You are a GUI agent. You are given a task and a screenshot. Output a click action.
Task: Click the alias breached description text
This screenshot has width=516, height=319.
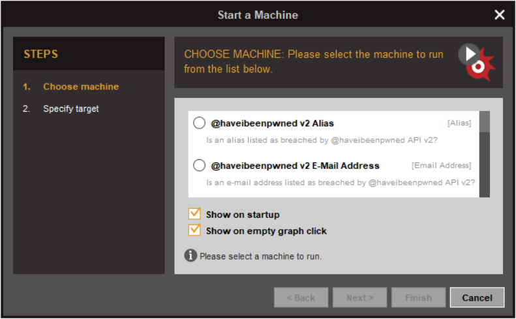tap(322, 140)
